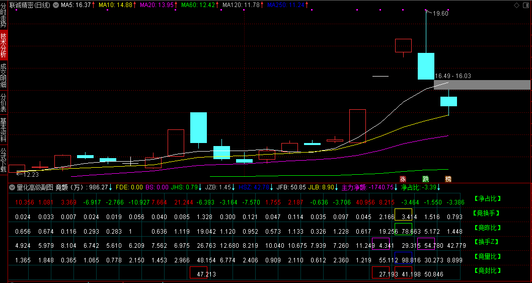This screenshot has width=532, height=283.
Task: Click the gray 16.49 - 16.03 gap band
Action: coord(482,85)
